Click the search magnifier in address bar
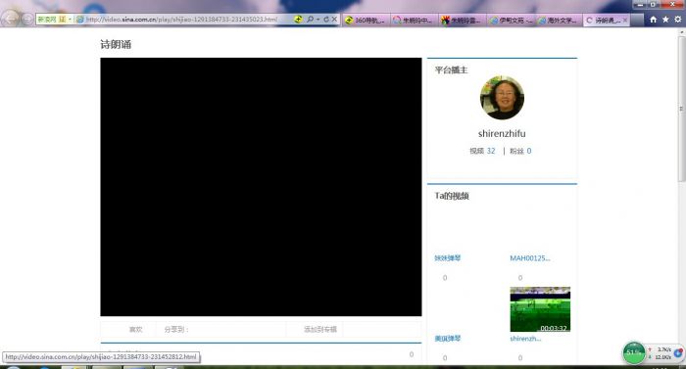The image size is (686, 369). click(310, 20)
